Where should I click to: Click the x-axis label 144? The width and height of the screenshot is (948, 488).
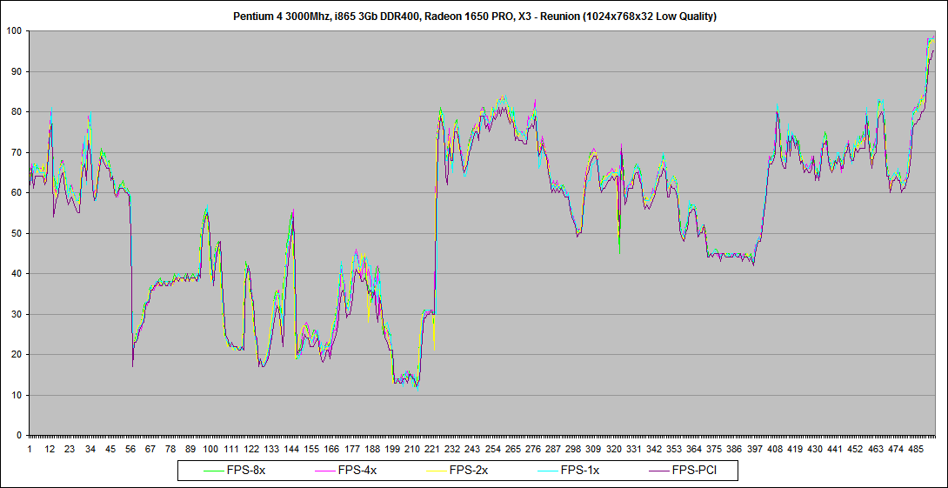291,450
